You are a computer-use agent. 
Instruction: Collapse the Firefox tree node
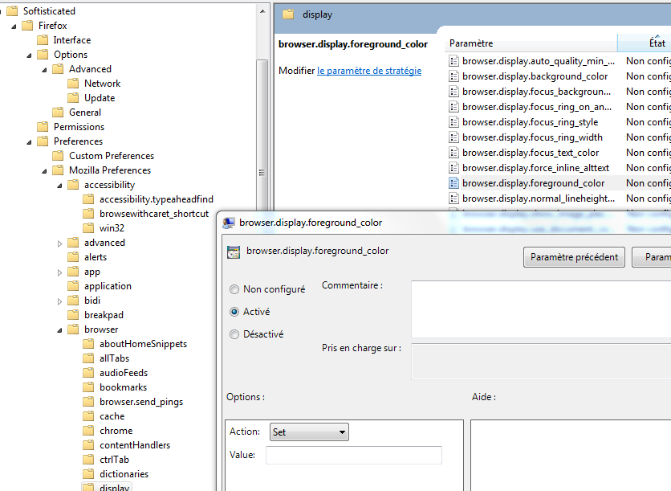coord(14,27)
